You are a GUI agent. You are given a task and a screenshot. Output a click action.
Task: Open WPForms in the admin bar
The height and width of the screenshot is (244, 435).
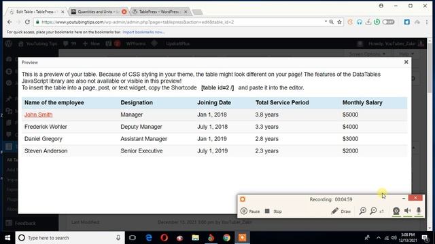pyautogui.click(x=136, y=43)
